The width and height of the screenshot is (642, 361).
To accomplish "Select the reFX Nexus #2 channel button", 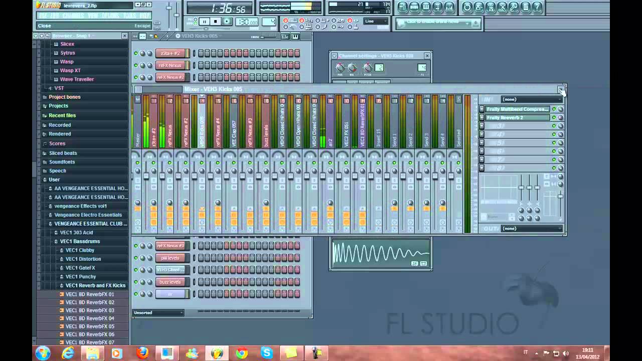I will coord(171,78).
